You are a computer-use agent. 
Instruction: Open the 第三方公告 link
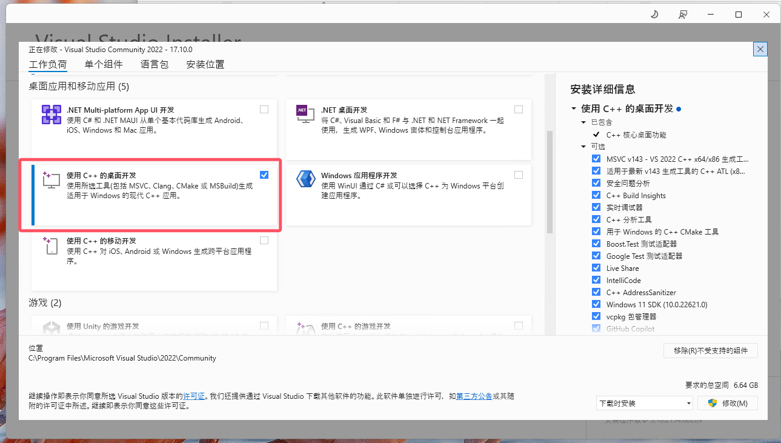[474, 396]
